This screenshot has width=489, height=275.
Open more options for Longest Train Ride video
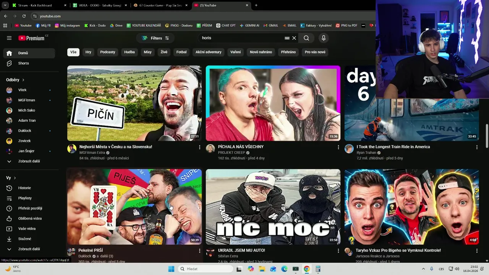pos(477,147)
